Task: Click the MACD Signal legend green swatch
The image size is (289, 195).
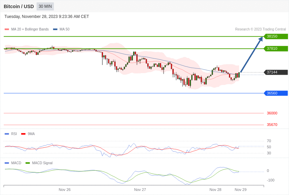Action: tap(28, 163)
